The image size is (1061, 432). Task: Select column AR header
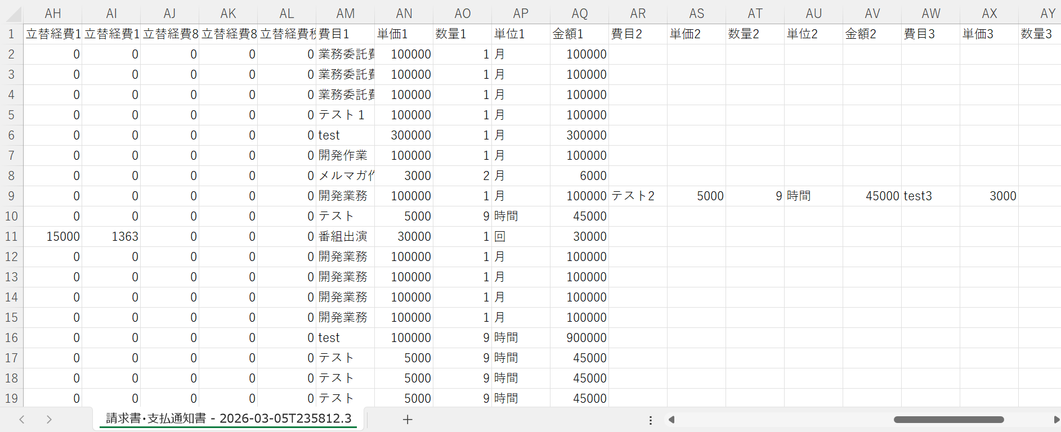point(638,13)
